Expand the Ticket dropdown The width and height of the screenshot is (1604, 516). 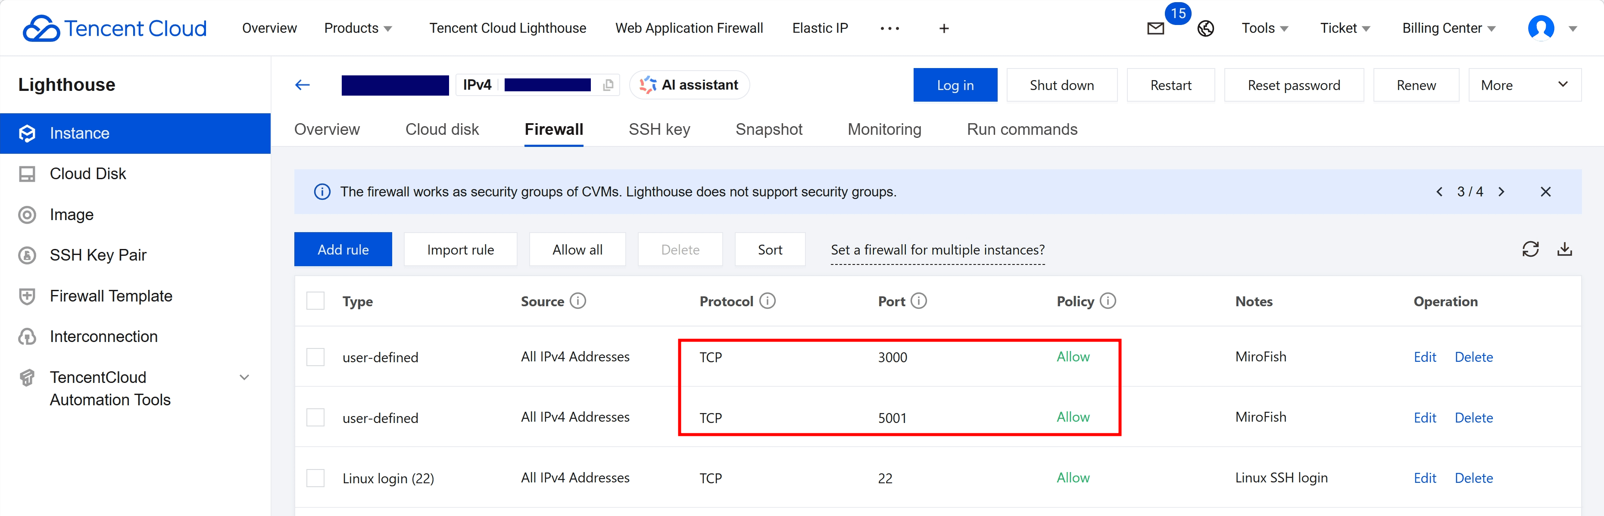[1345, 28]
